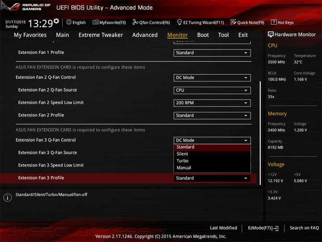Click Last Modified button
Screen dimensions: 322x242
coord(224,228)
